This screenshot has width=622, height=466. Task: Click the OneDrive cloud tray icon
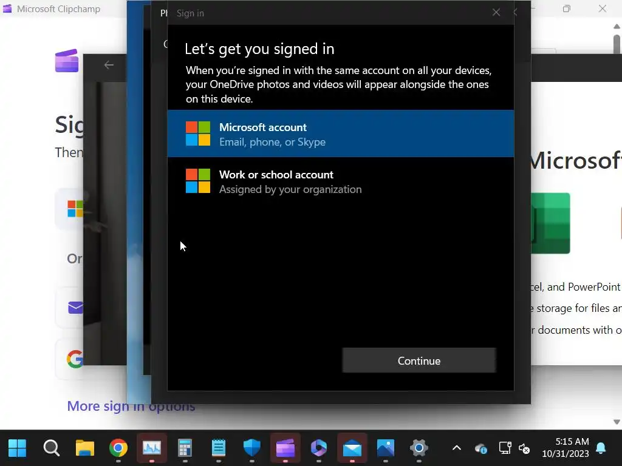(x=481, y=448)
